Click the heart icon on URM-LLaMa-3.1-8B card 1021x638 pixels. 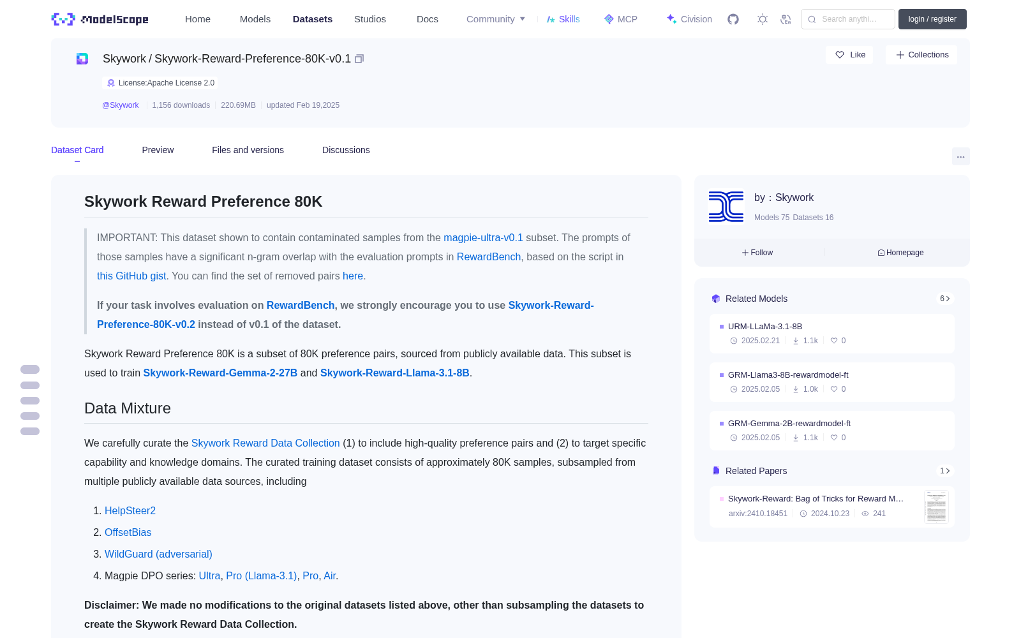pyautogui.click(x=834, y=341)
